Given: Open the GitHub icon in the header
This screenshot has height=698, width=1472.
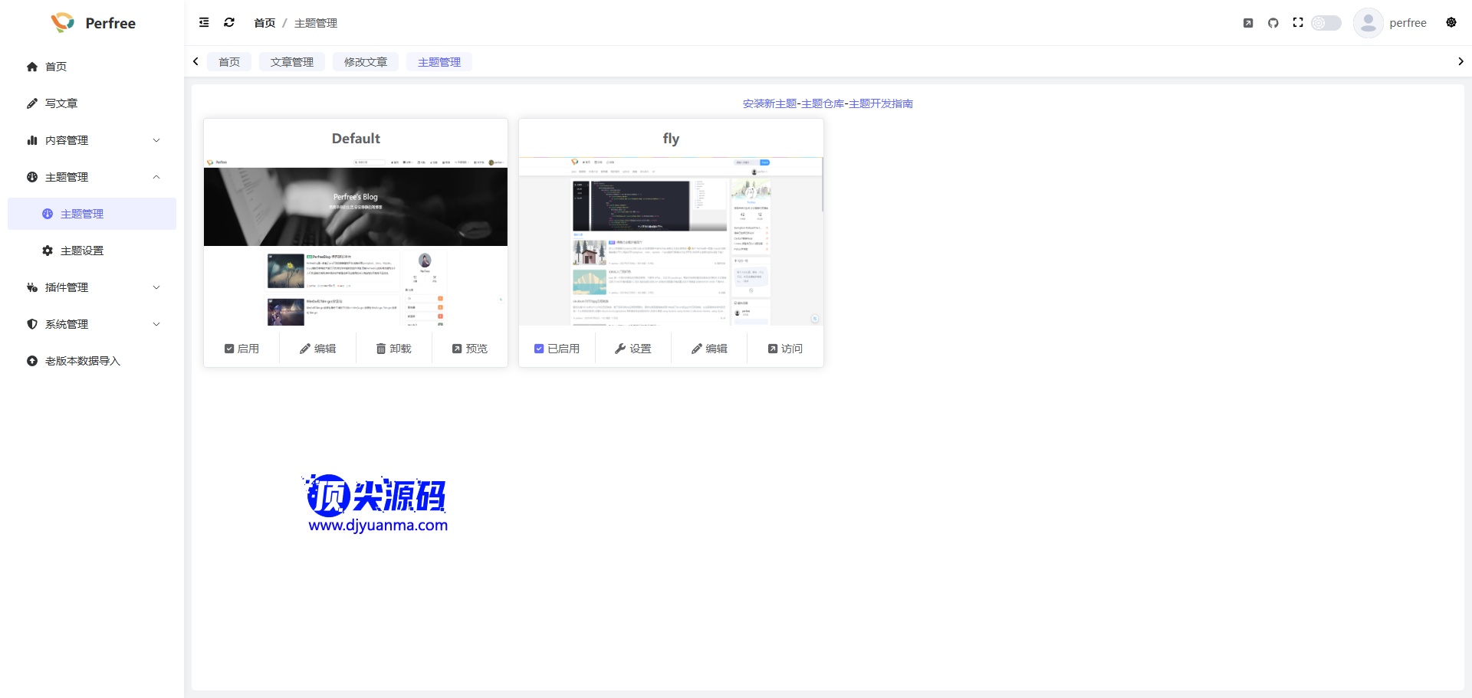Looking at the screenshot, I should click(1273, 23).
